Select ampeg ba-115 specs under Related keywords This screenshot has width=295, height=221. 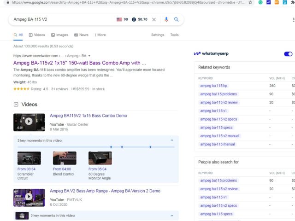pyautogui.click(x=216, y=128)
